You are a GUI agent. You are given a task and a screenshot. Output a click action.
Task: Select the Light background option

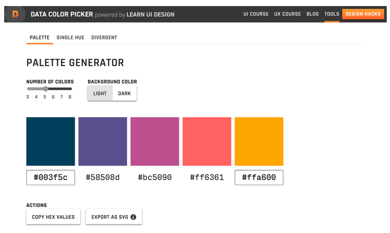point(100,93)
